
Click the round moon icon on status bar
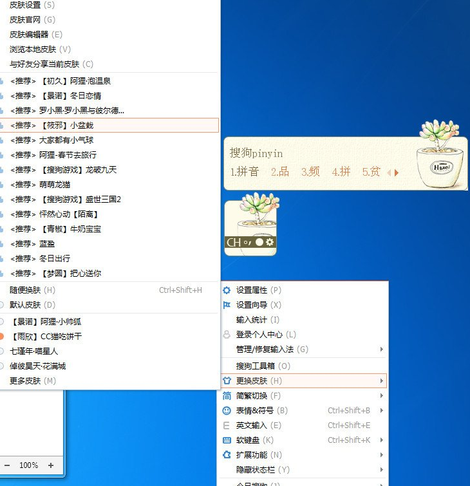coord(259,242)
